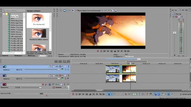The image size is (191, 107).
Task: Click the timeline horizontal scrollbar thumb
Action: point(99,91)
